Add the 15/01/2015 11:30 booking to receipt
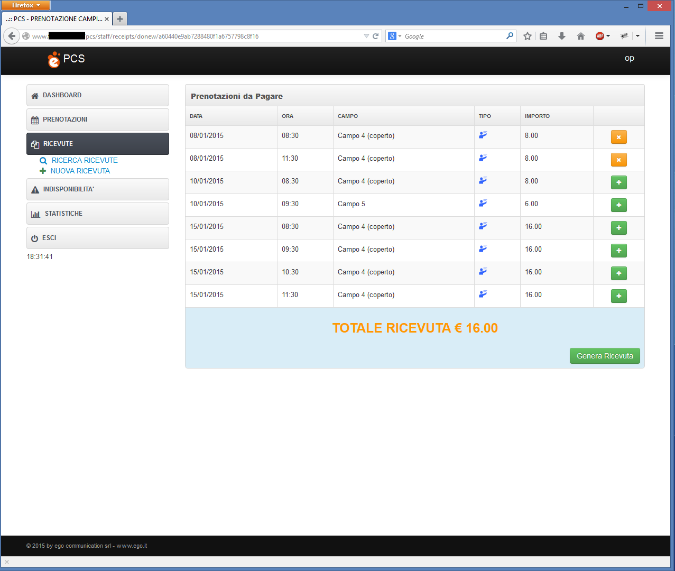Image resolution: width=675 pixels, height=571 pixels. coord(618,296)
